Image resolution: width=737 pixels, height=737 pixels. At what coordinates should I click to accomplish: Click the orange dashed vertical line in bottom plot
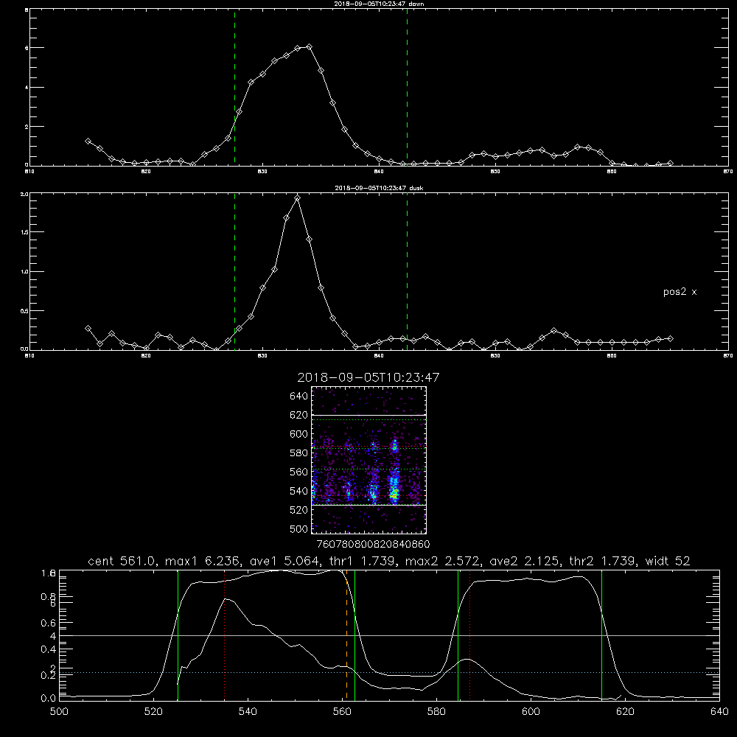[347, 635]
